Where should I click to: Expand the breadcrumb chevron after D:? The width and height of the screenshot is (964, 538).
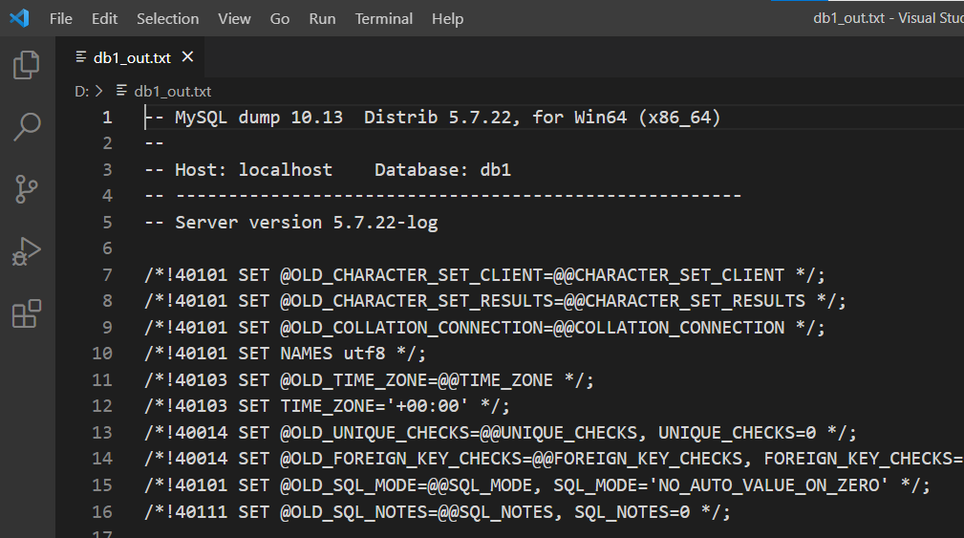99,92
